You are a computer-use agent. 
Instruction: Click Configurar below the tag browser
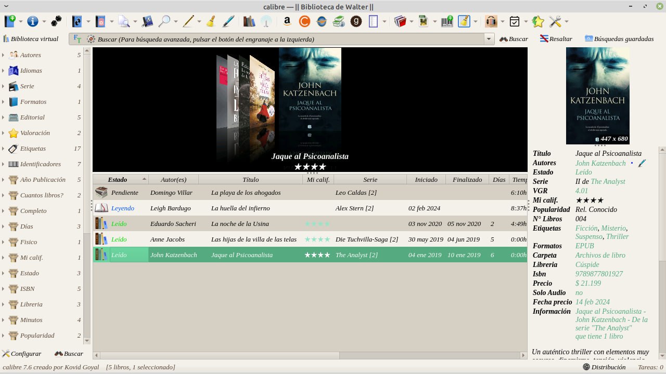21,354
